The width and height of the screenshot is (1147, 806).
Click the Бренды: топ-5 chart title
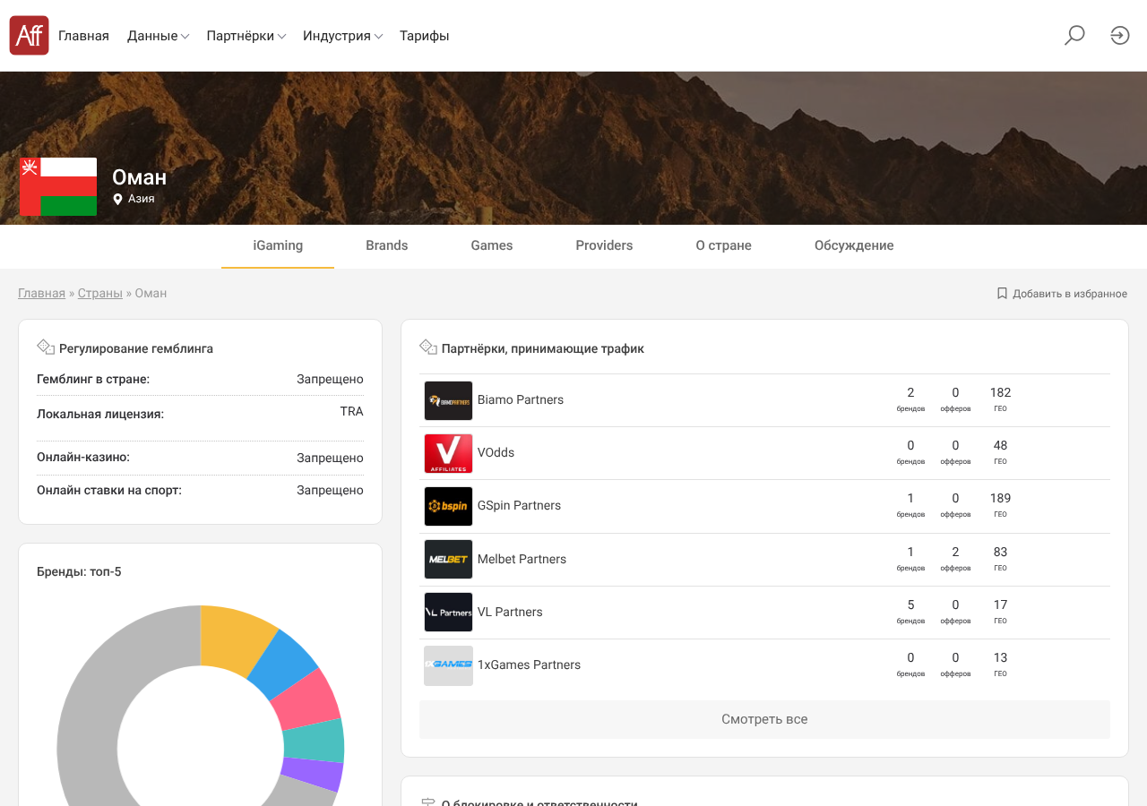pos(79,571)
